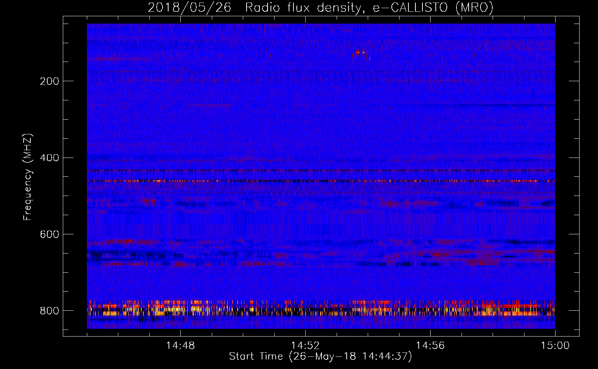Select the "Frequency (MHZ)" y-axis label
The height and width of the screenshot is (369, 598).
(x=28, y=177)
